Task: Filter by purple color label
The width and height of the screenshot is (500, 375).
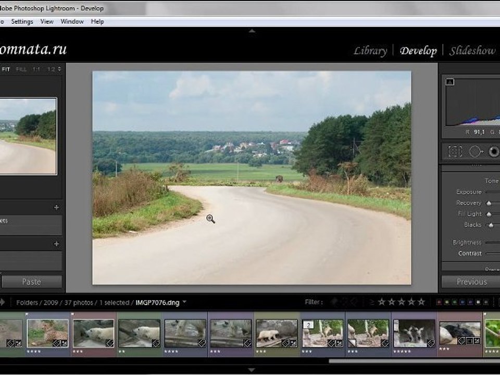Action: pyautogui.click(x=470, y=302)
